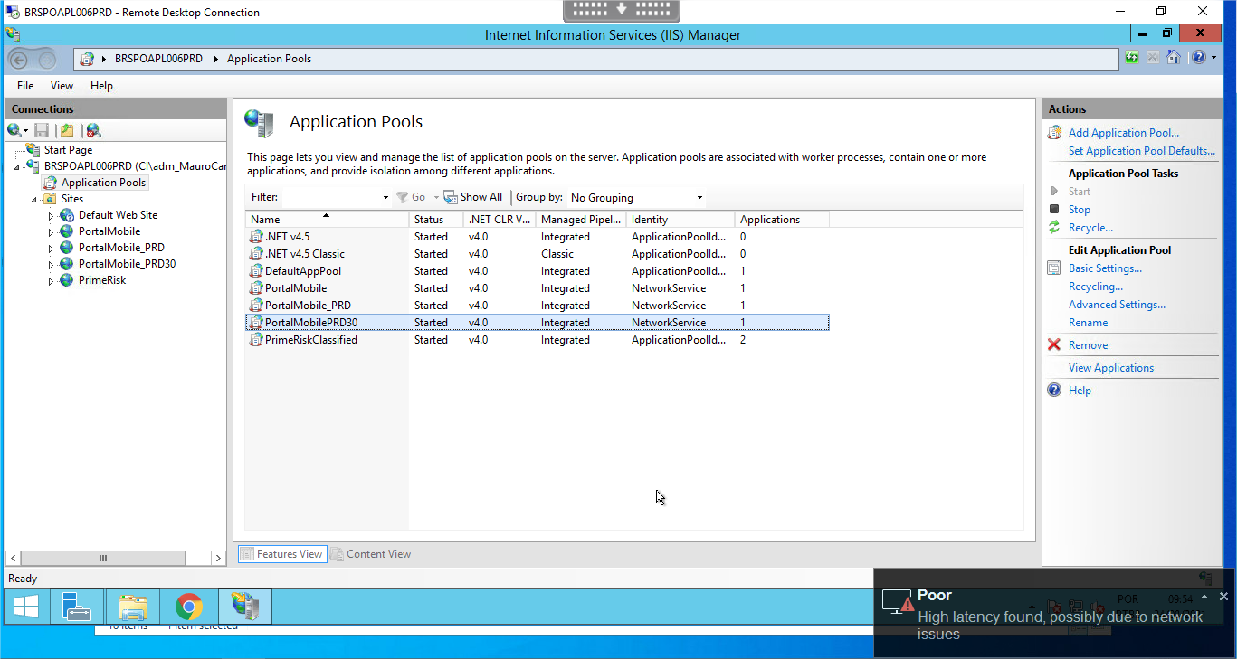Expand the PortalMobile site node arrow
Image resolution: width=1237 pixels, height=659 pixels.
tap(52, 231)
